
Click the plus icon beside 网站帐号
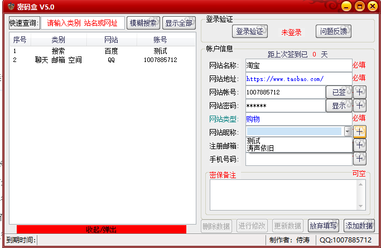pyautogui.click(x=360, y=92)
